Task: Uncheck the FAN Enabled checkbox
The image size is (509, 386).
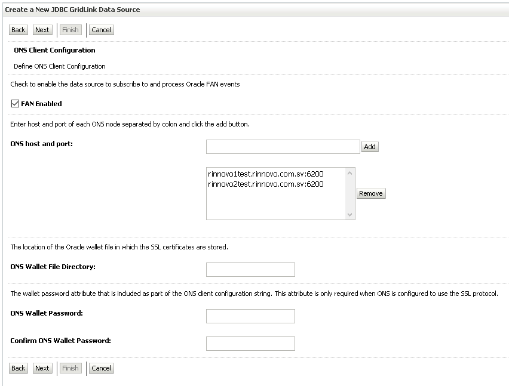Action: click(x=15, y=104)
